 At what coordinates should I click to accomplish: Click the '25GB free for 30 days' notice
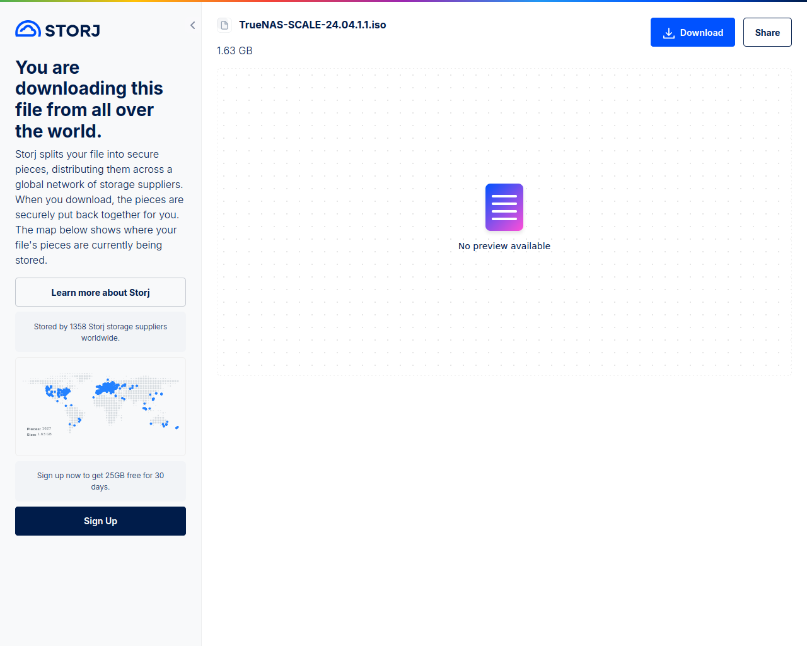[x=100, y=481]
